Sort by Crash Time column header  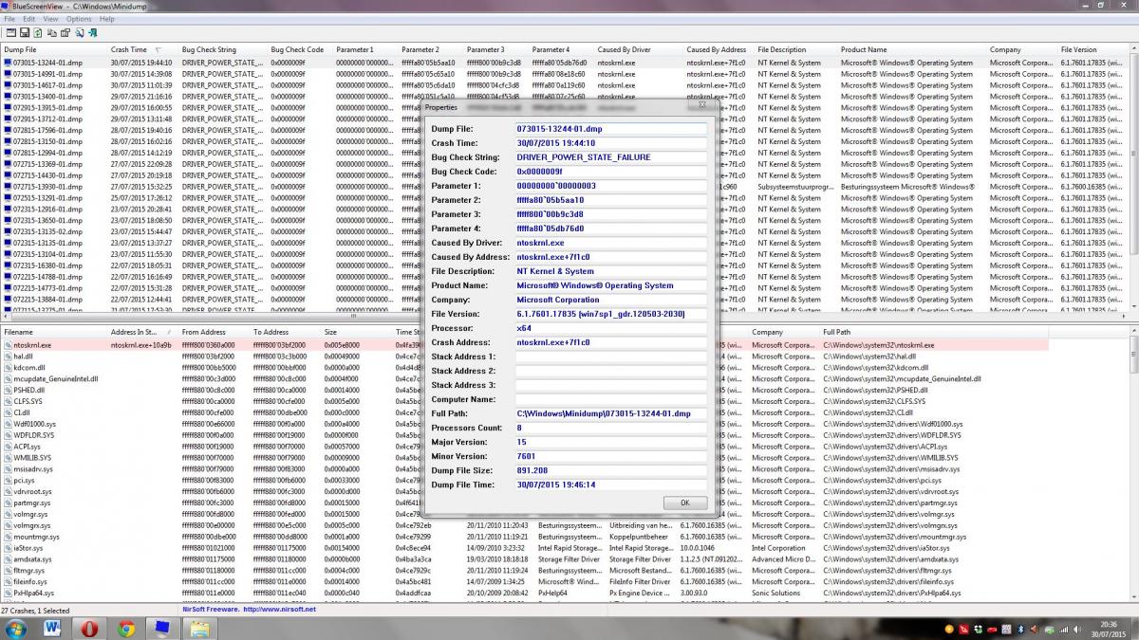coord(143,49)
